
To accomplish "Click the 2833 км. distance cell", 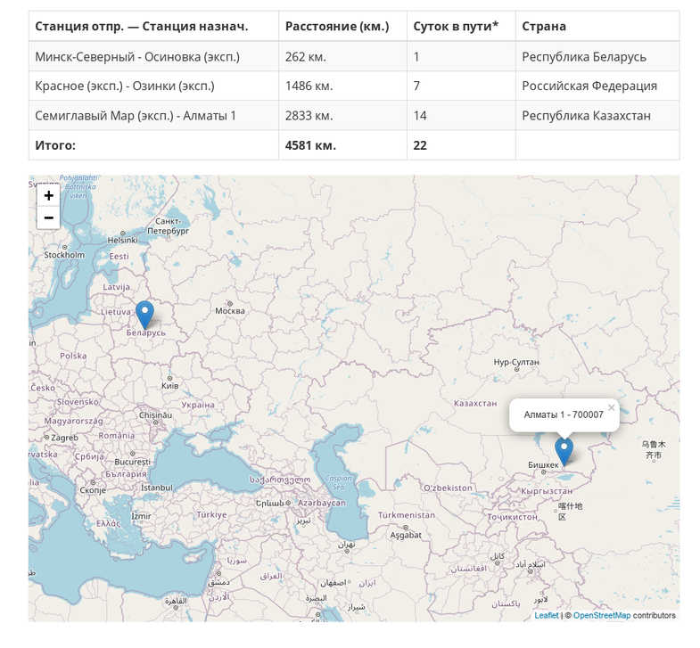I will (x=342, y=116).
